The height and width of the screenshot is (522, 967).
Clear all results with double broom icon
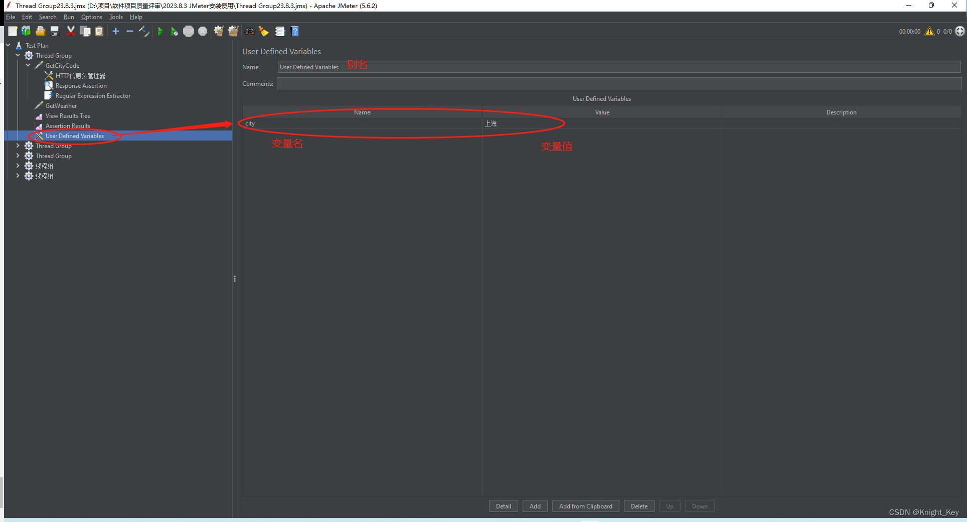[232, 31]
